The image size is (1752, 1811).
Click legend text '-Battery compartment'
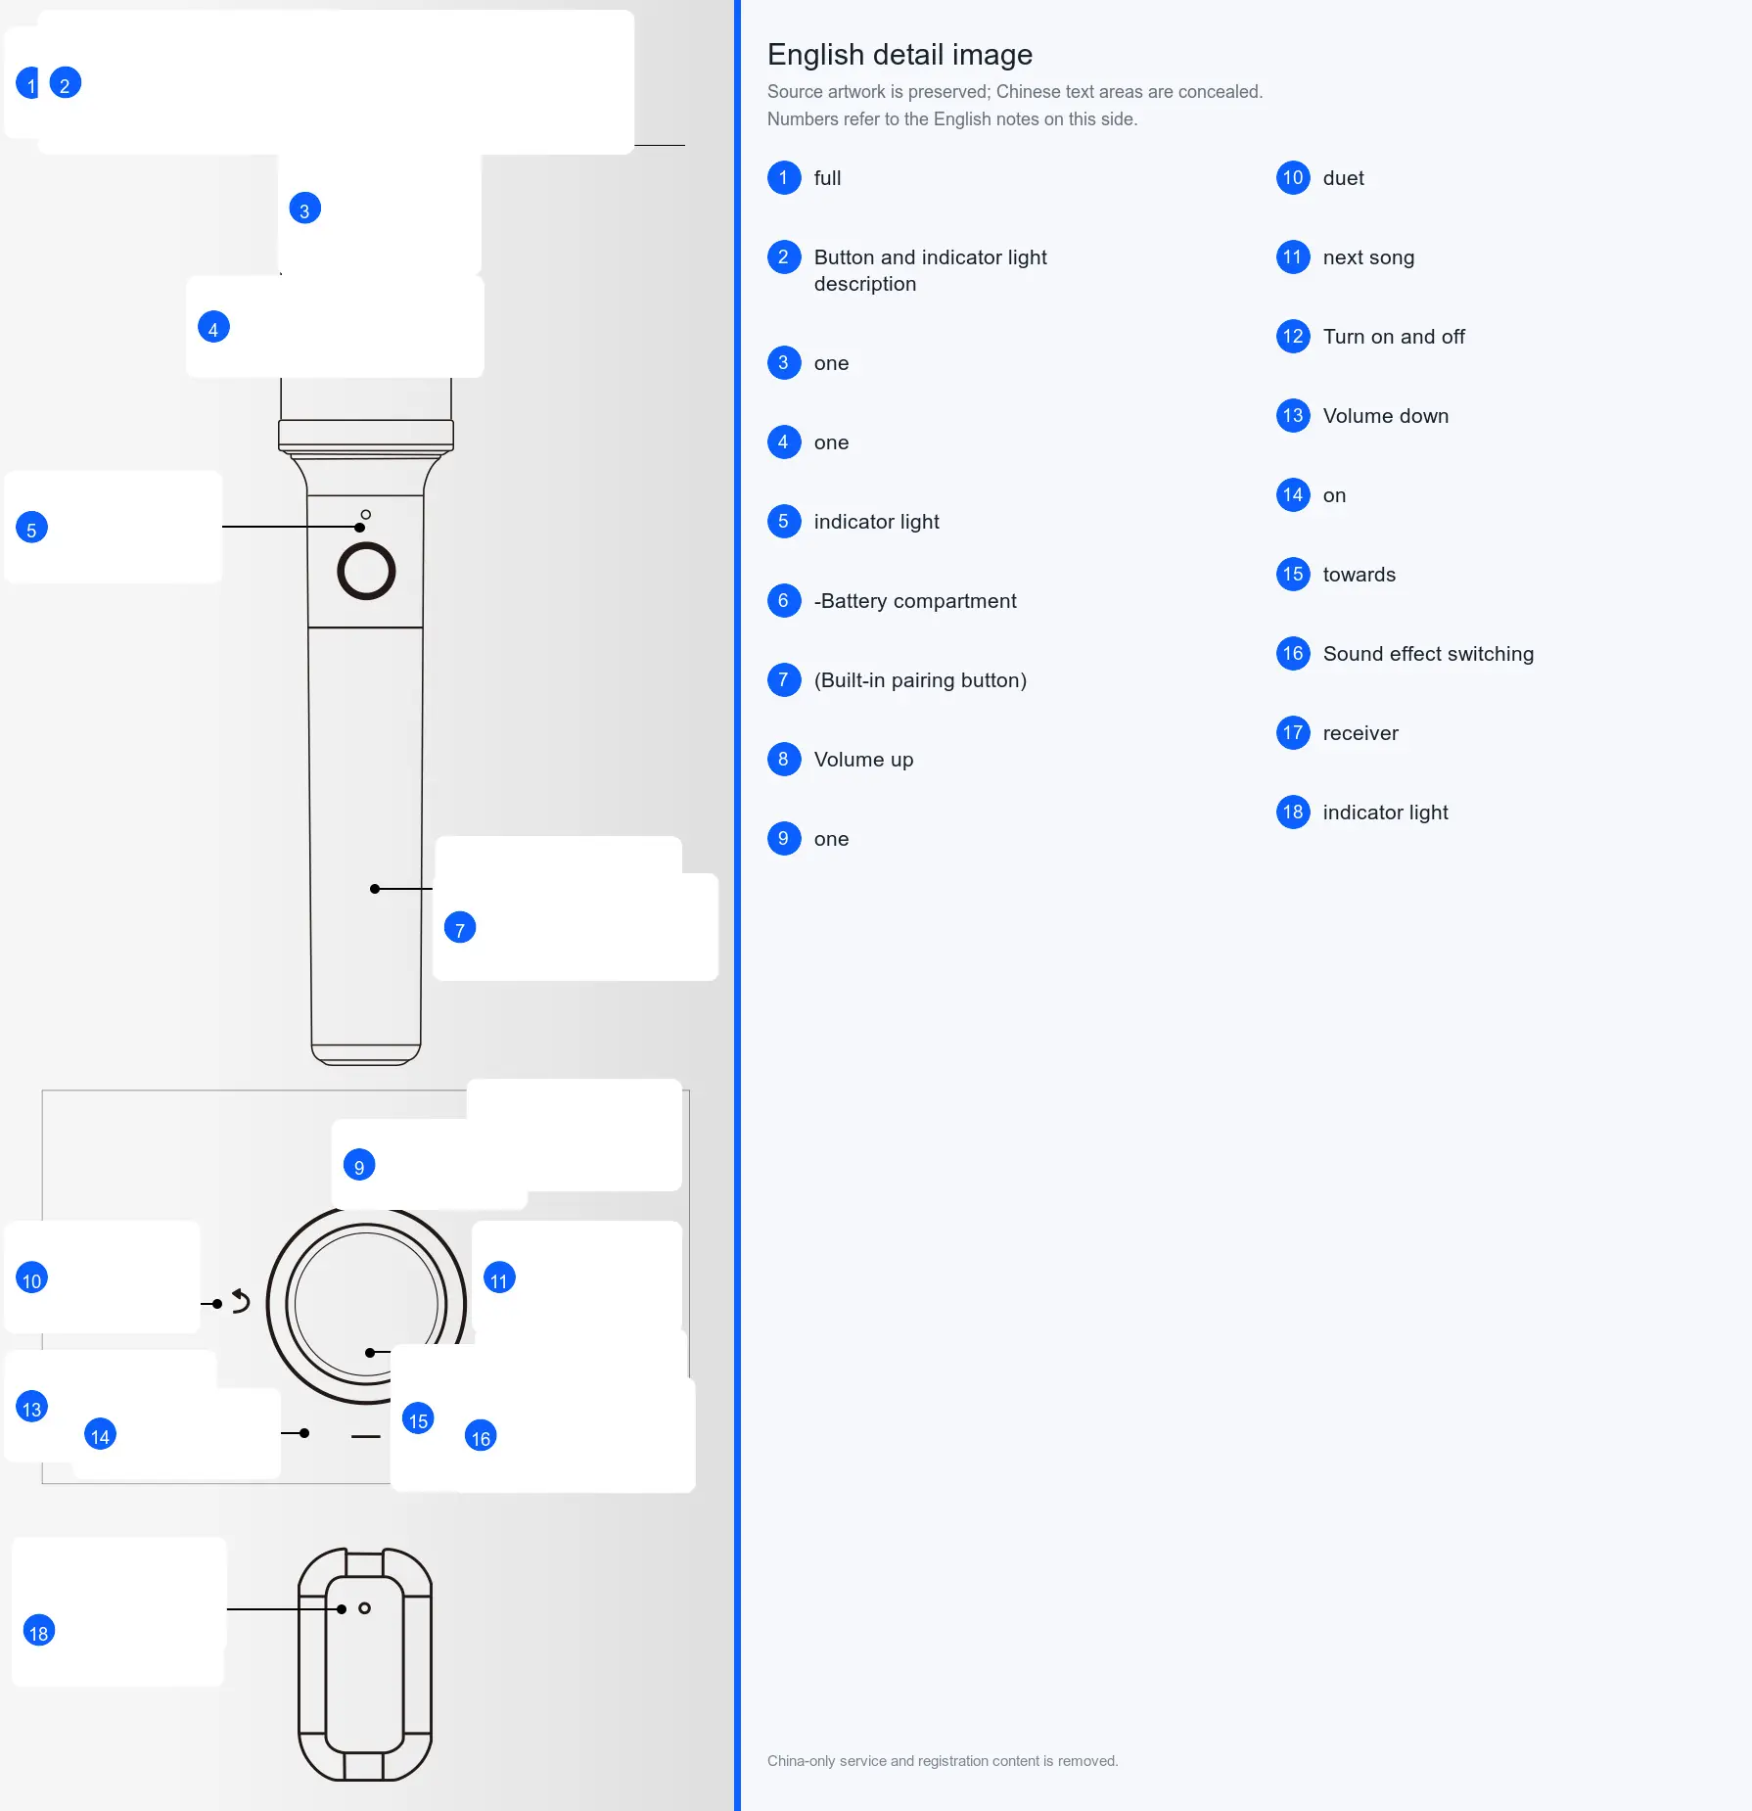coord(914,601)
